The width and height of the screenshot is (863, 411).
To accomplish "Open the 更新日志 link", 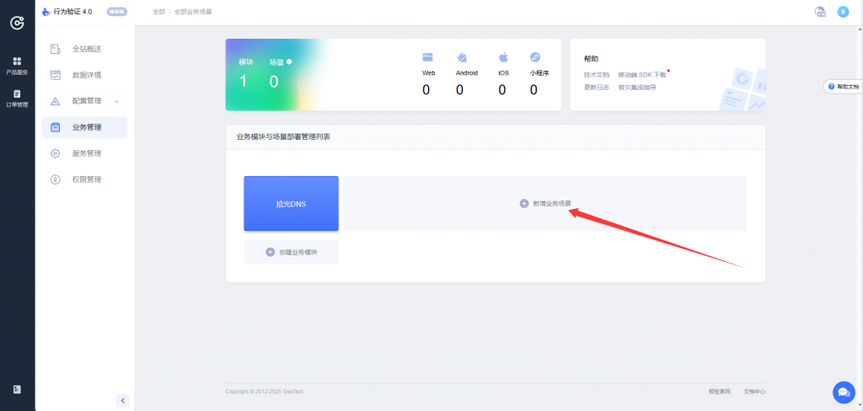I will (597, 88).
